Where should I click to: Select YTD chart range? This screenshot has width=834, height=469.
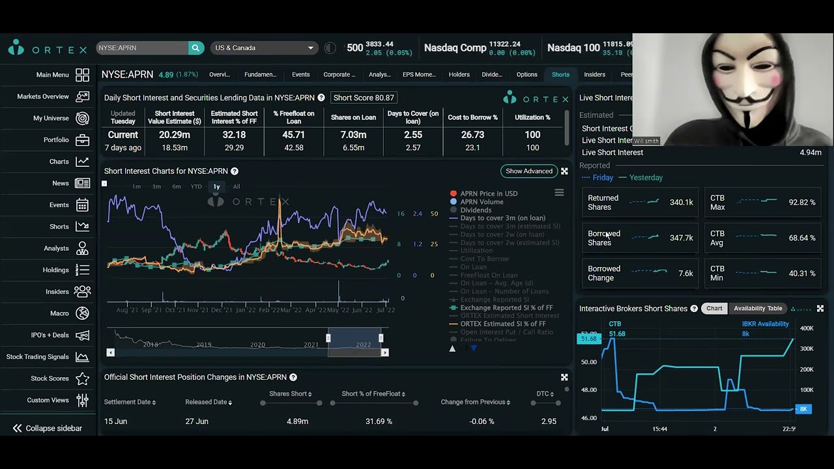coord(196,187)
